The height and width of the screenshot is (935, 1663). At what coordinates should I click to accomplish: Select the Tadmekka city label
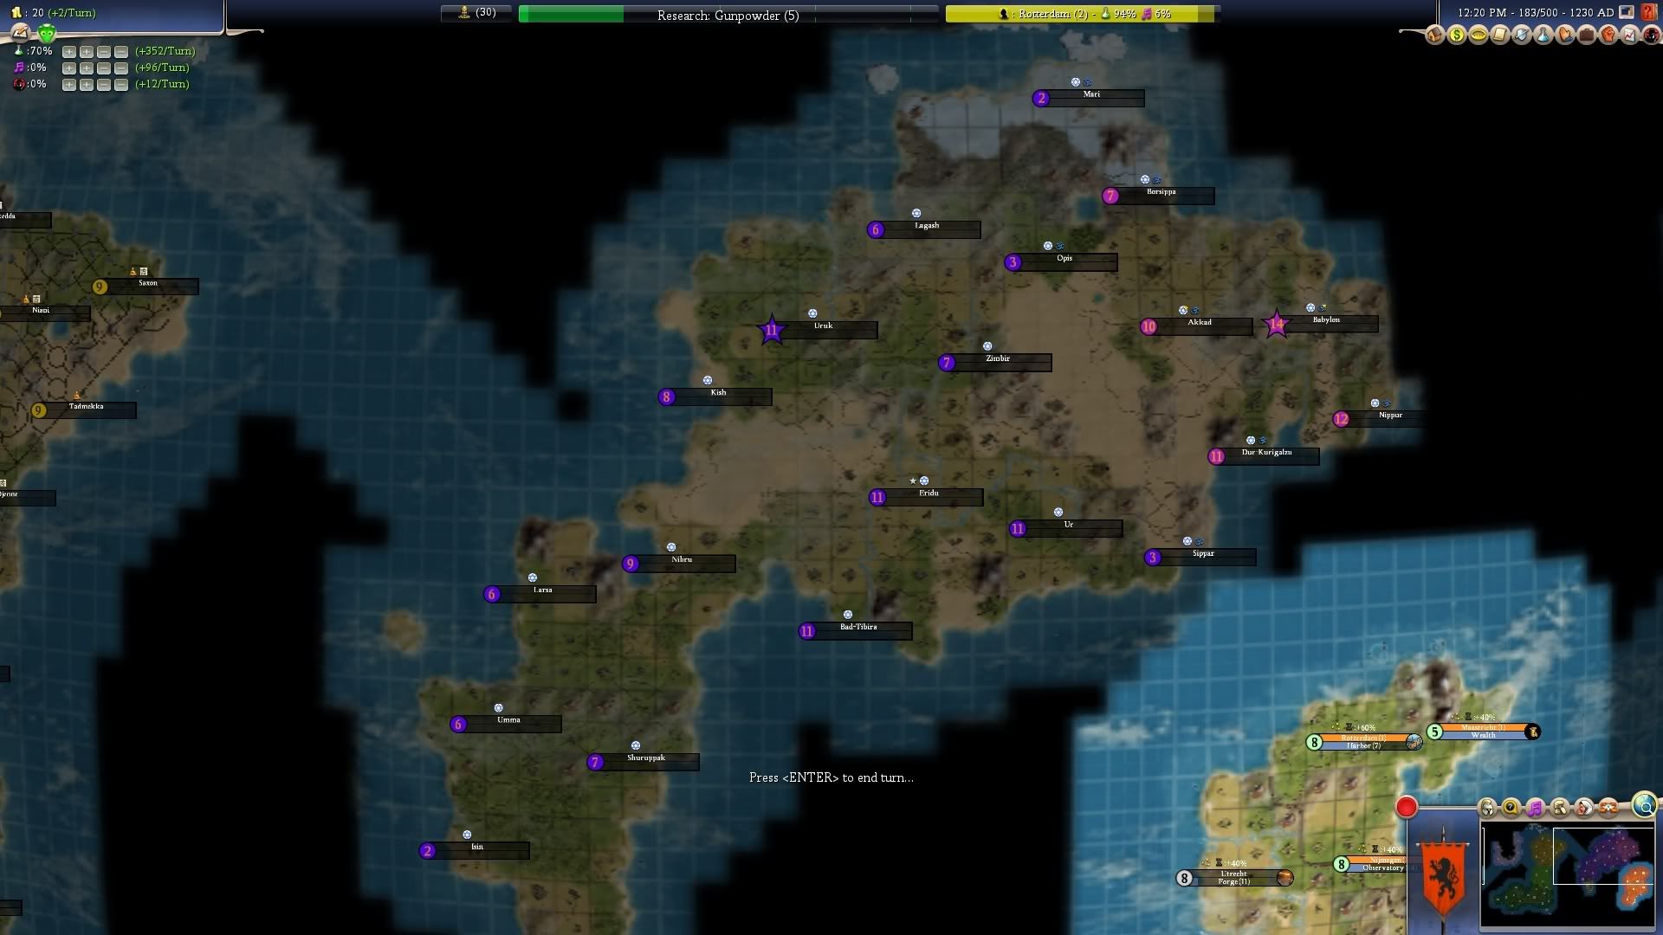click(x=83, y=410)
